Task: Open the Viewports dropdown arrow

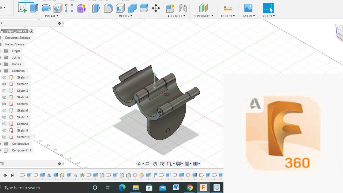Action: coord(199,164)
